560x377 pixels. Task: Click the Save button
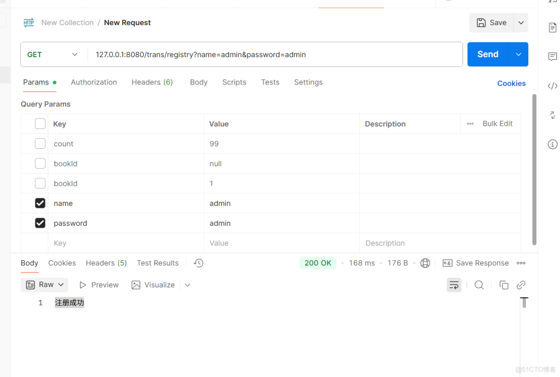point(491,23)
